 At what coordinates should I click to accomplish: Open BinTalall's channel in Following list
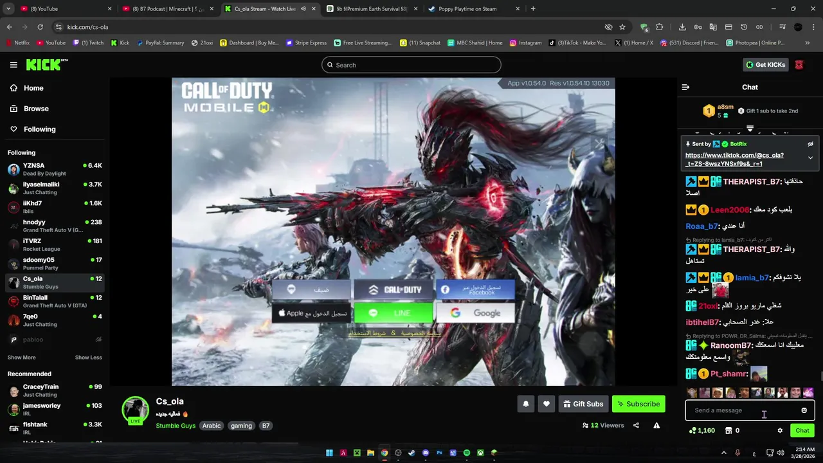pos(55,301)
